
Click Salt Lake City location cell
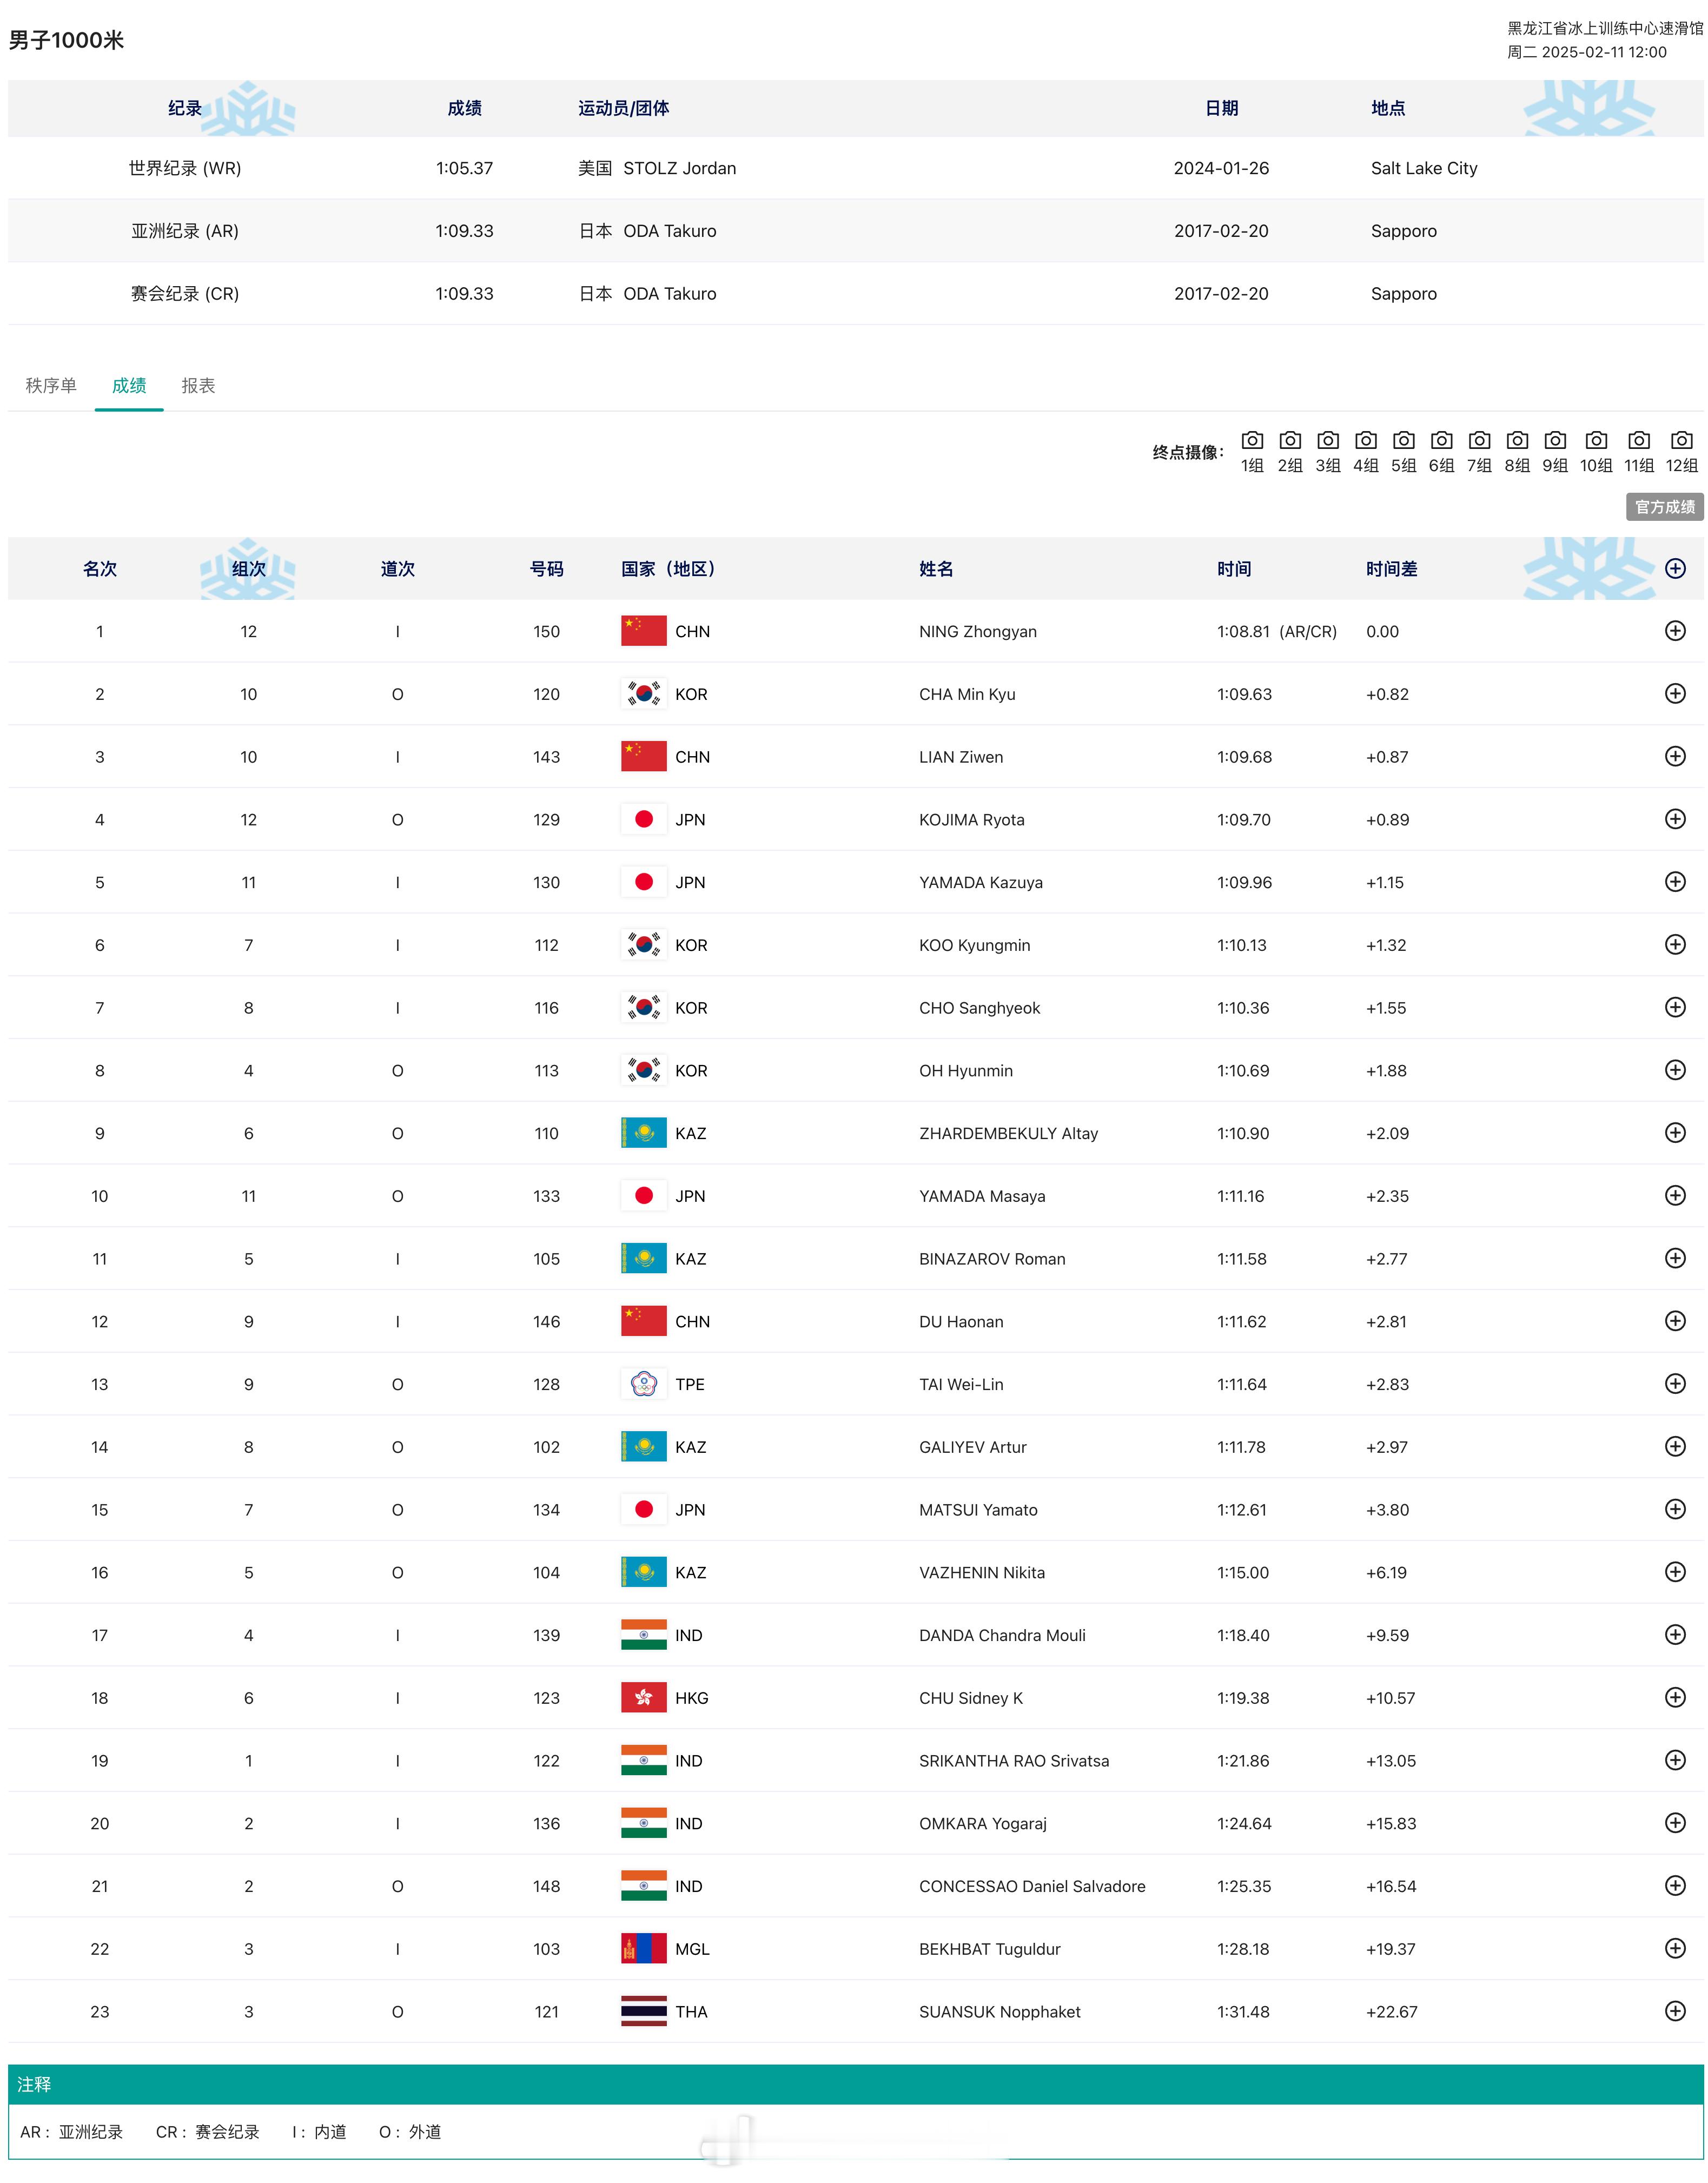1424,168
